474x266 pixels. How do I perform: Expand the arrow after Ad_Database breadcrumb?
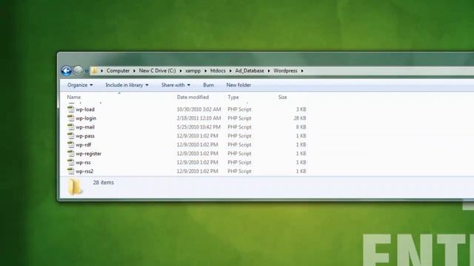coord(269,71)
